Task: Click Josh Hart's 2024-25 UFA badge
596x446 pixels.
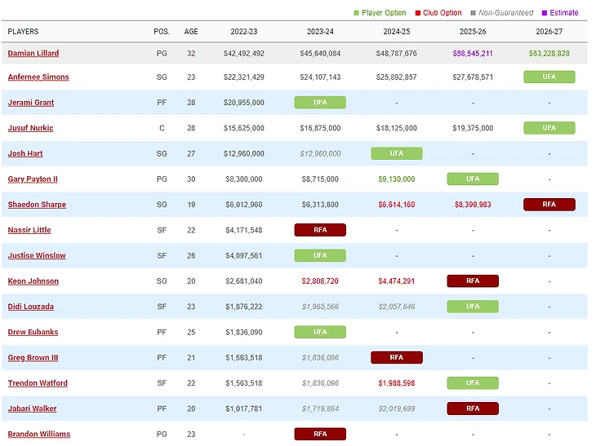Action: coord(397,153)
